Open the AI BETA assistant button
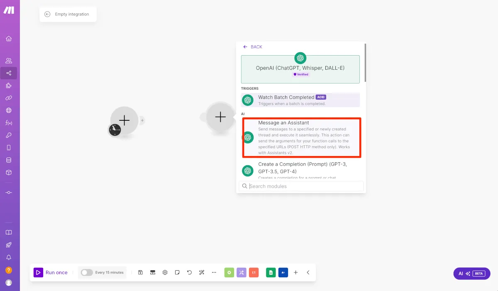The height and width of the screenshot is (291, 498). pos(472,274)
